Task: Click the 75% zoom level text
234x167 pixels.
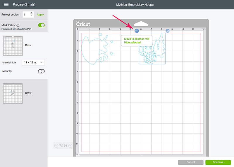Action: [x=63, y=146]
